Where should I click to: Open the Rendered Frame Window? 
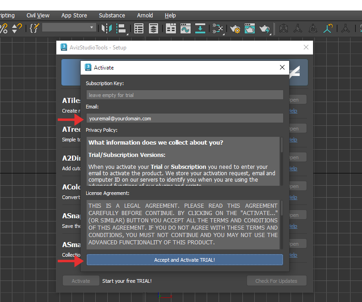coord(250,28)
